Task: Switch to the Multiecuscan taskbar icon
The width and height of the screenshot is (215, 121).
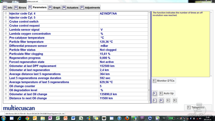Action: pos(135,118)
